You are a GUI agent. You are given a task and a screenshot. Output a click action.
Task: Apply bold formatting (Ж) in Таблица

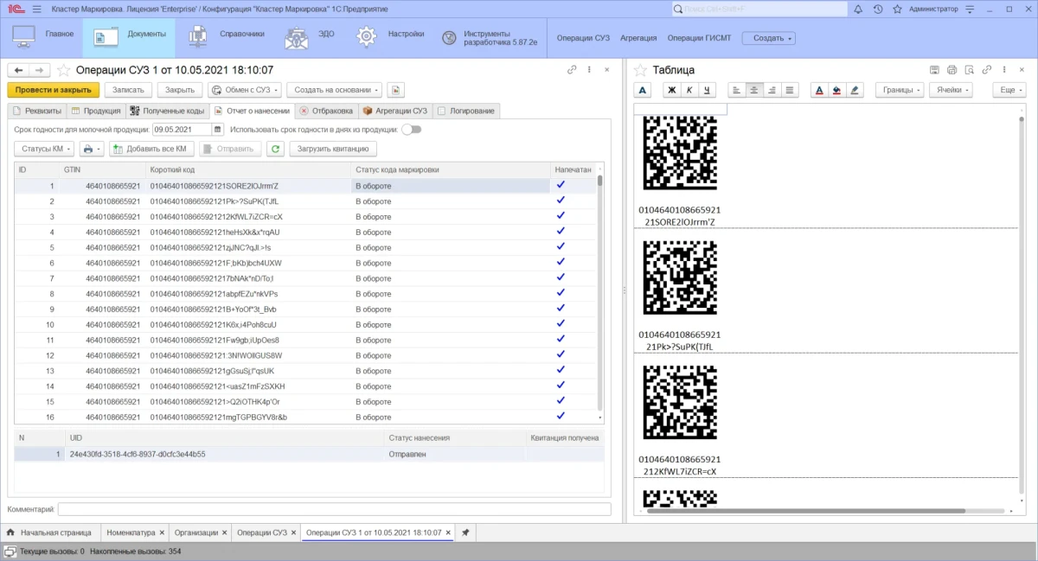(x=672, y=90)
